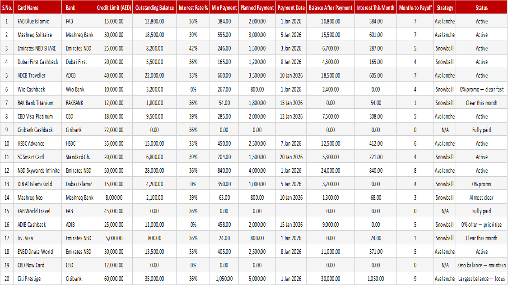
Task: Click the ENBD Dnata World cell
Action: point(37,252)
